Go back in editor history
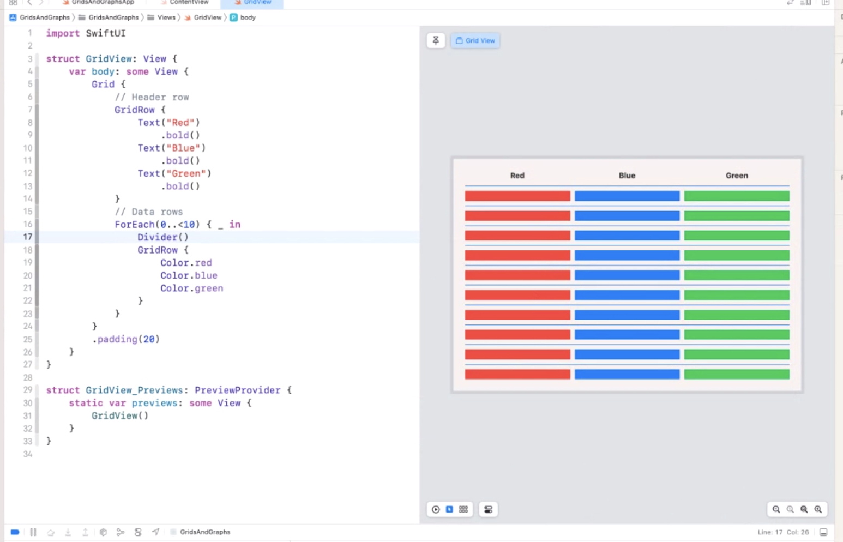 (x=29, y=3)
